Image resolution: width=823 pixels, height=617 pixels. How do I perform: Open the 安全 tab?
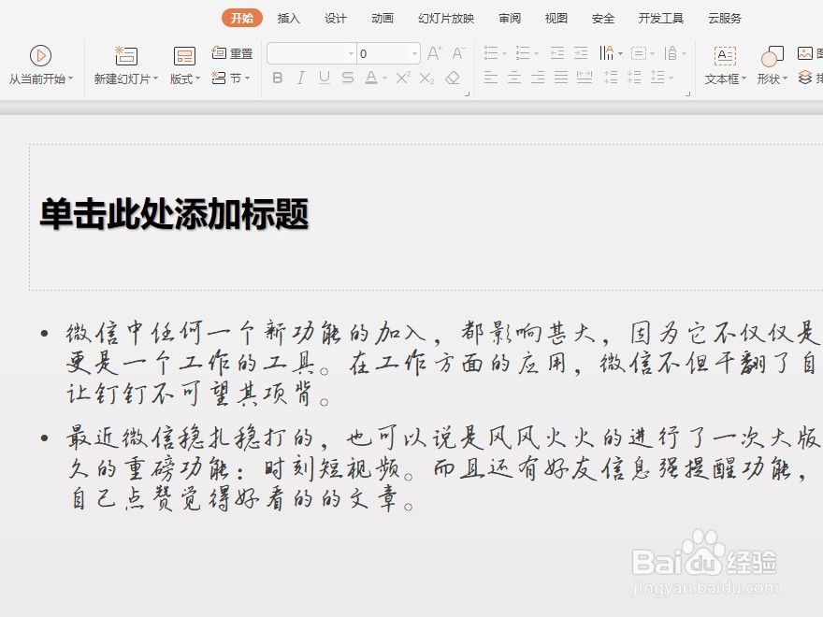603,19
